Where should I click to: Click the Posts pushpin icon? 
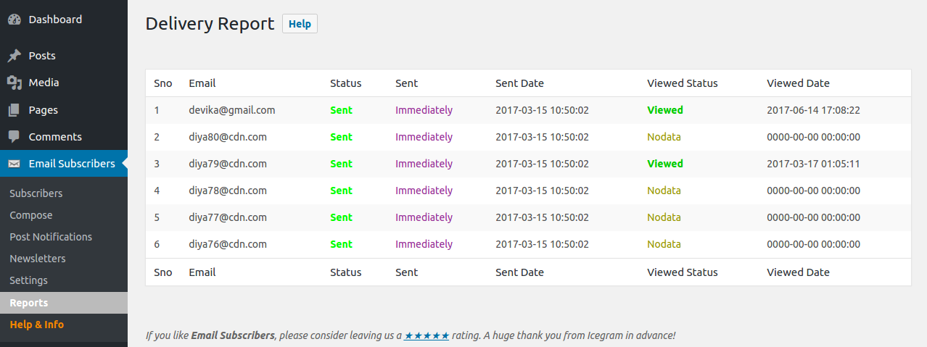15,56
